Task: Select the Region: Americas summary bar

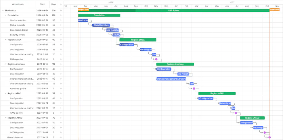Action: [x=175, y=64]
